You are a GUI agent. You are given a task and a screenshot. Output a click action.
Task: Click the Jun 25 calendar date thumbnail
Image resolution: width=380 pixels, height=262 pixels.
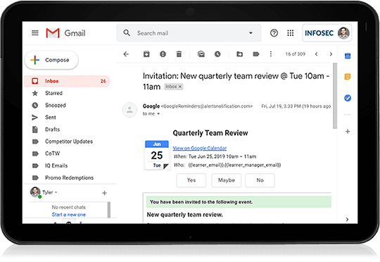157,155
